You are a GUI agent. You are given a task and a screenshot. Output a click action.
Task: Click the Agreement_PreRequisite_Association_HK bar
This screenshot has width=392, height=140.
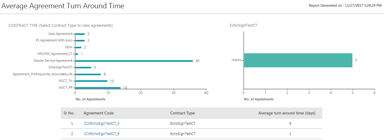(88, 74)
